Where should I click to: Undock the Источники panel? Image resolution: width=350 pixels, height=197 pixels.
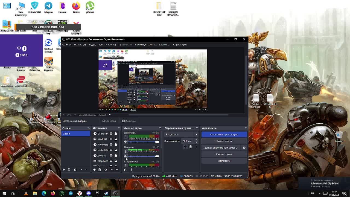[x=119, y=128]
